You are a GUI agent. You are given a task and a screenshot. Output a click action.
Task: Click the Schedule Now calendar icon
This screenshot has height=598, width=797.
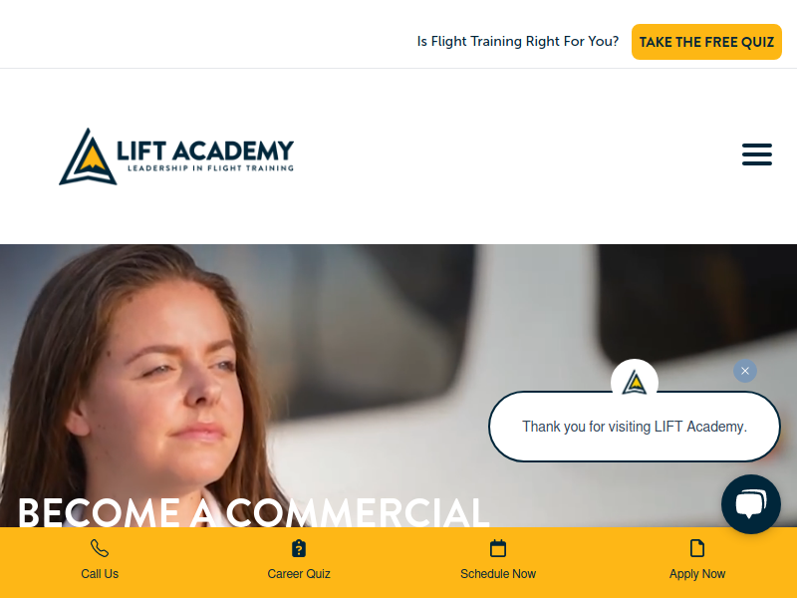(498, 548)
